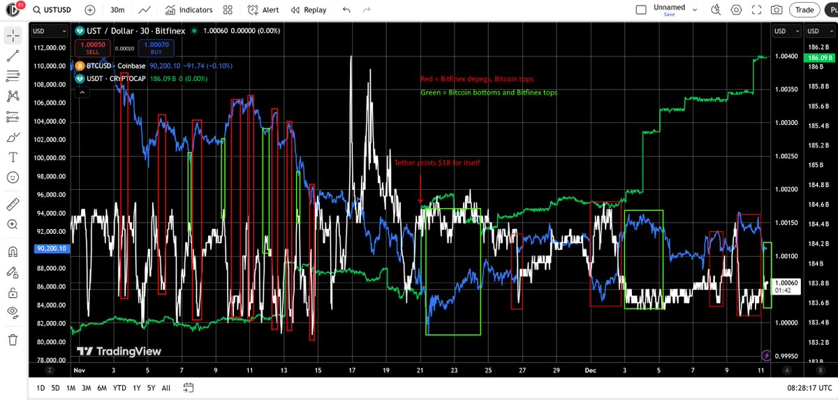This screenshot has height=400, width=838.
Task: Expand the left price scale USD dropdown
Action: (50, 31)
